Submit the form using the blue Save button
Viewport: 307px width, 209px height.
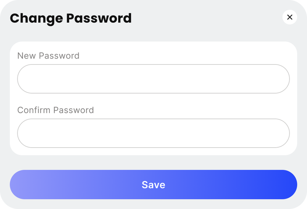point(153,185)
